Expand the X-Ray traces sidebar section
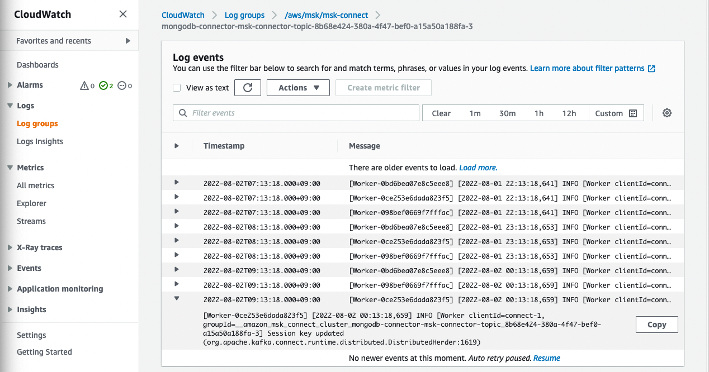 pyautogui.click(x=10, y=247)
